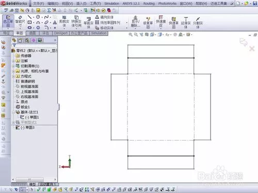Click the Sigma equations toolbar icon
Image resolution: width=258 pixels, height=193 pixels.
pos(49,10)
